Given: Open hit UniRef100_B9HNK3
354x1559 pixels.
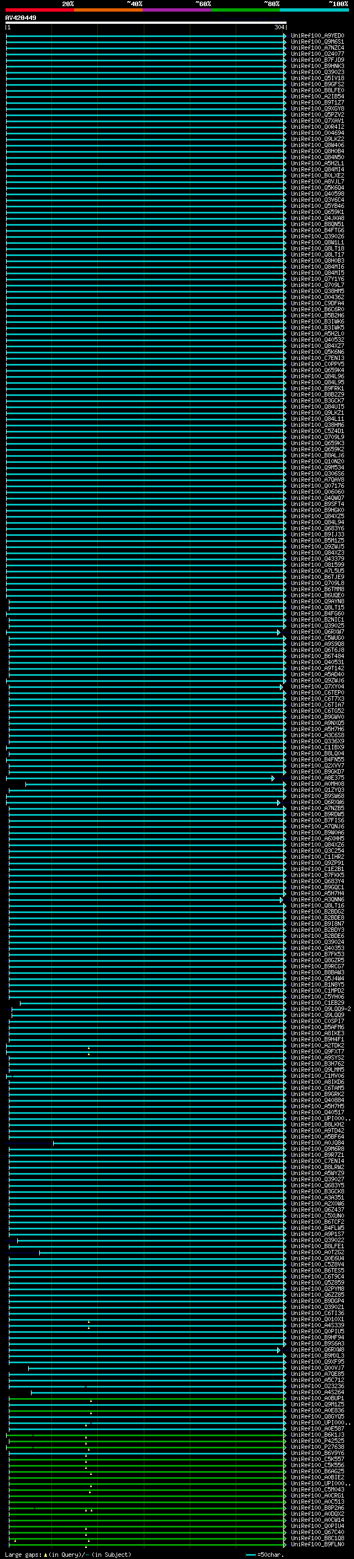Looking at the screenshot, I should pyautogui.click(x=317, y=66).
